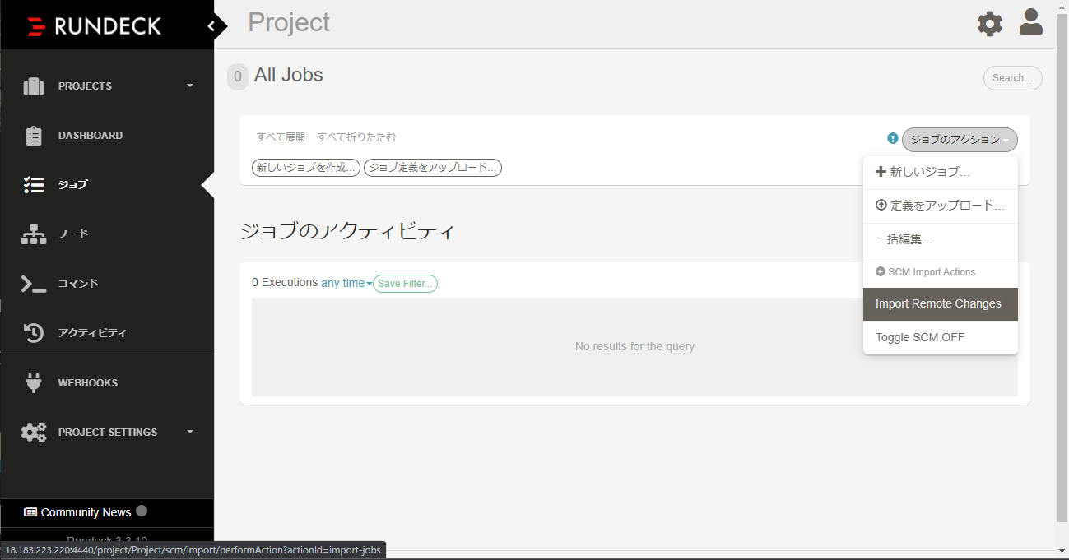Open the ノード network icon

pos(34,234)
